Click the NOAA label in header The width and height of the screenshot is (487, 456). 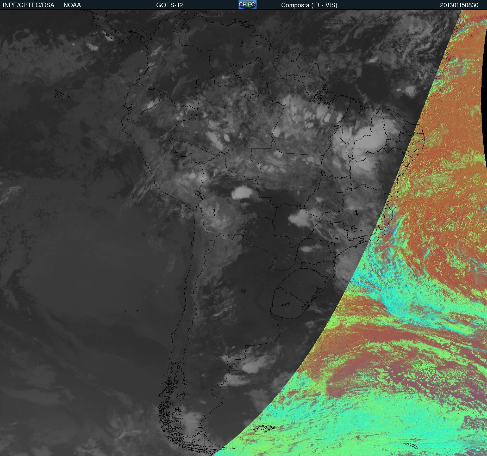coord(72,5)
